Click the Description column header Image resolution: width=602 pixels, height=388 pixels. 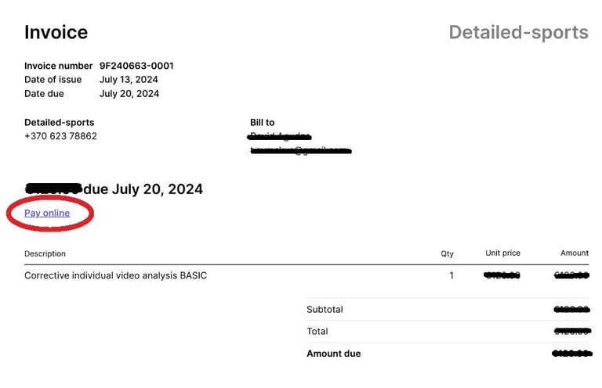45,253
